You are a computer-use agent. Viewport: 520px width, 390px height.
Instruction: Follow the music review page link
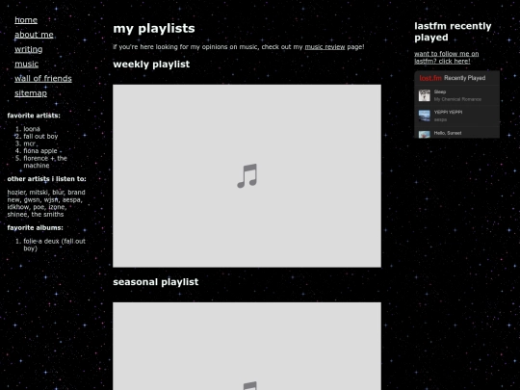coord(325,47)
